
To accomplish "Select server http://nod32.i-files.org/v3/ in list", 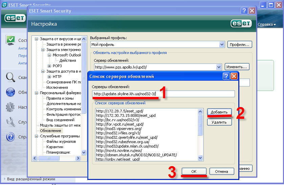I will click(x=118, y=133).
